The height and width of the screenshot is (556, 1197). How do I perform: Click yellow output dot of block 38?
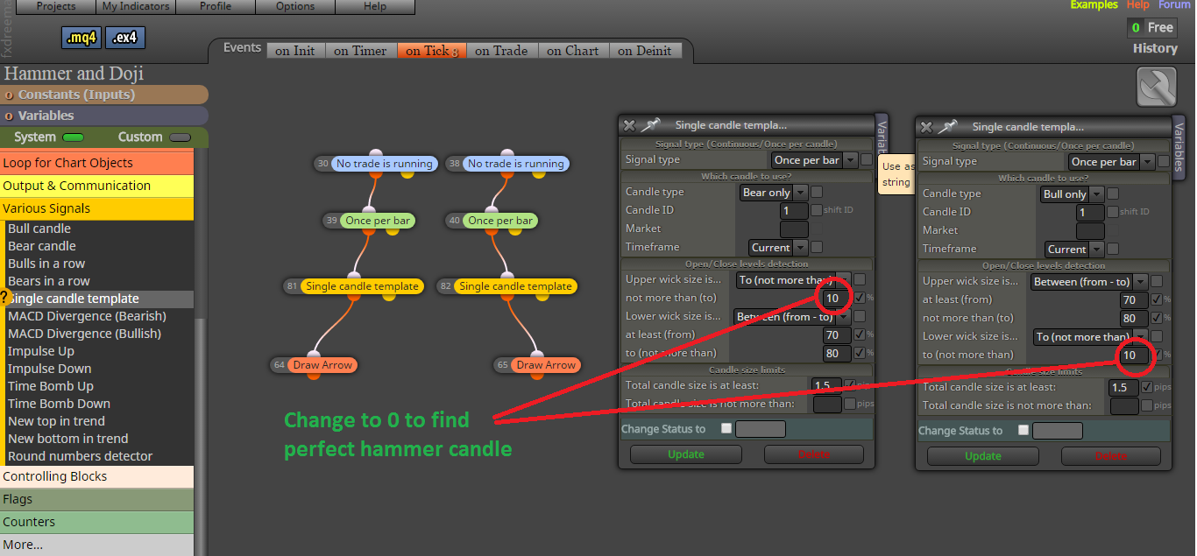539,174
